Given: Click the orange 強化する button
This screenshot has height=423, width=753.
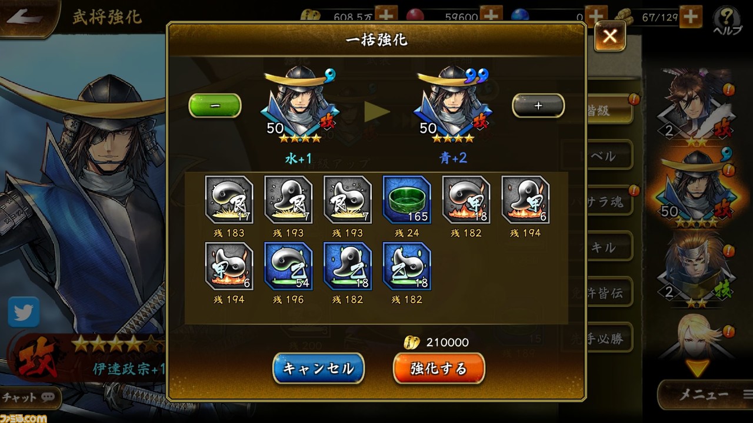Looking at the screenshot, I should click(439, 368).
